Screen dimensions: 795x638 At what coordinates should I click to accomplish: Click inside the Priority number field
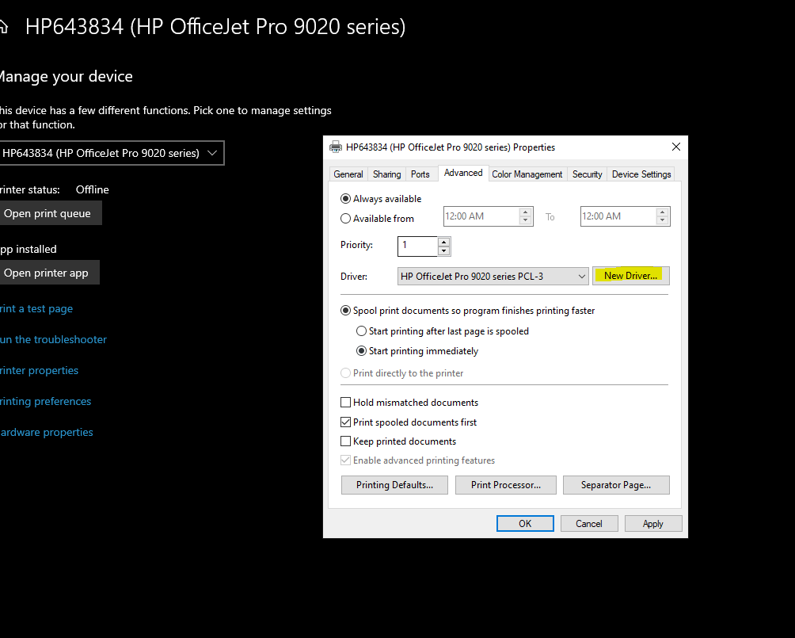[417, 246]
